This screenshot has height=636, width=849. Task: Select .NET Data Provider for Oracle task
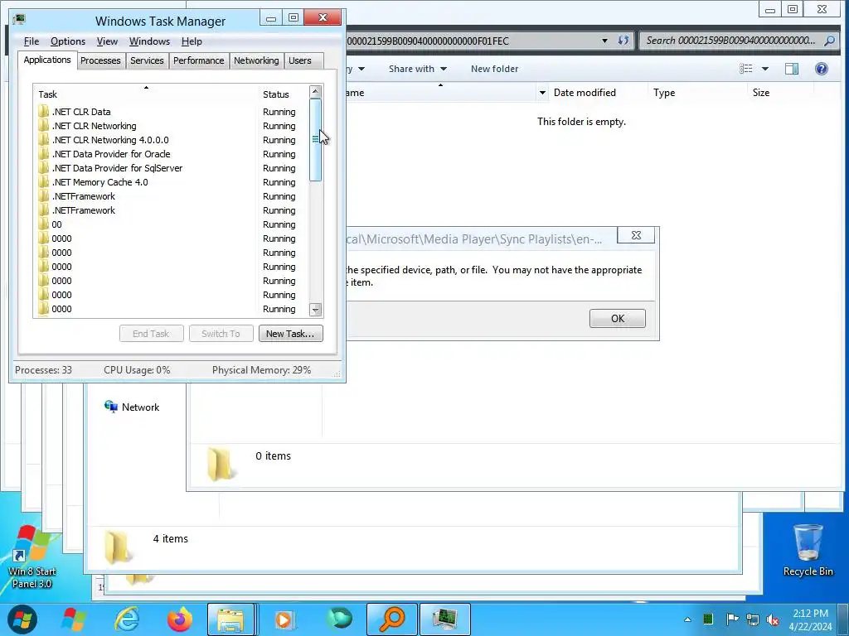[x=170, y=154]
